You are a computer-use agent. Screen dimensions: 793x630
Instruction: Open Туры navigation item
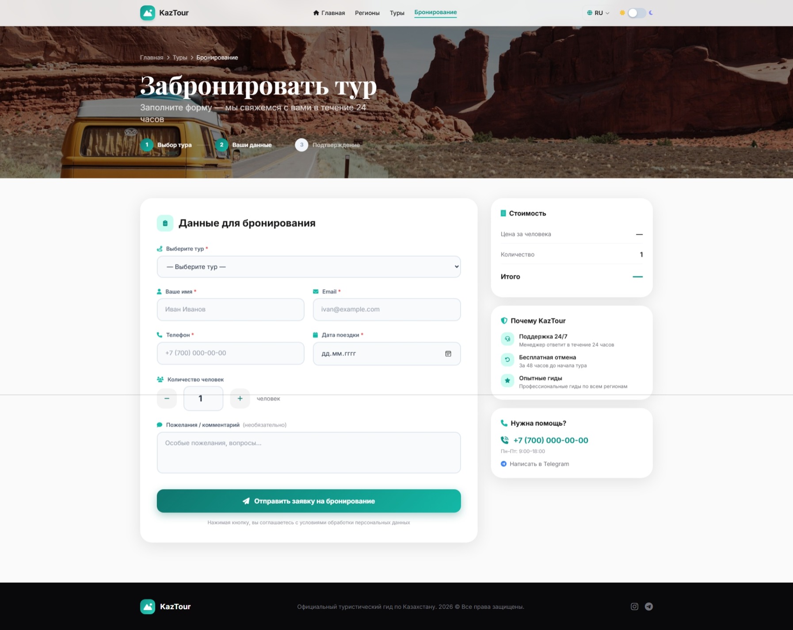(397, 13)
